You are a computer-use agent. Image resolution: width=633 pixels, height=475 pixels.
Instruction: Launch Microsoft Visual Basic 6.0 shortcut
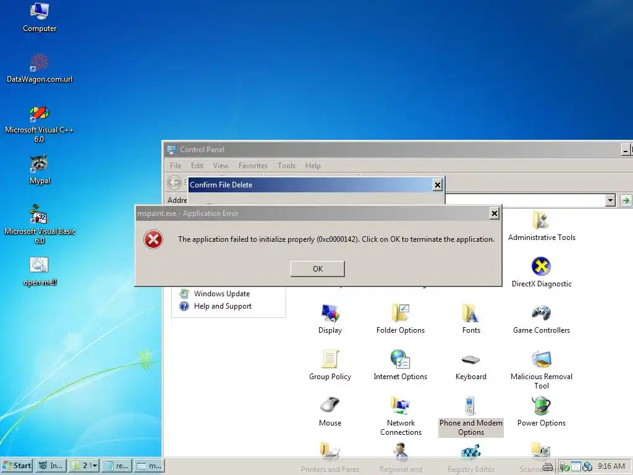click(40, 225)
